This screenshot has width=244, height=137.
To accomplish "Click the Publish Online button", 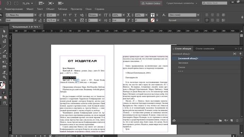I will (x=151, y=3).
